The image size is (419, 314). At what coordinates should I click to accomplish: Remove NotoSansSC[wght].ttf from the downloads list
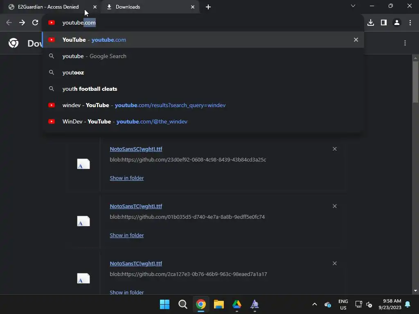coord(335,149)
